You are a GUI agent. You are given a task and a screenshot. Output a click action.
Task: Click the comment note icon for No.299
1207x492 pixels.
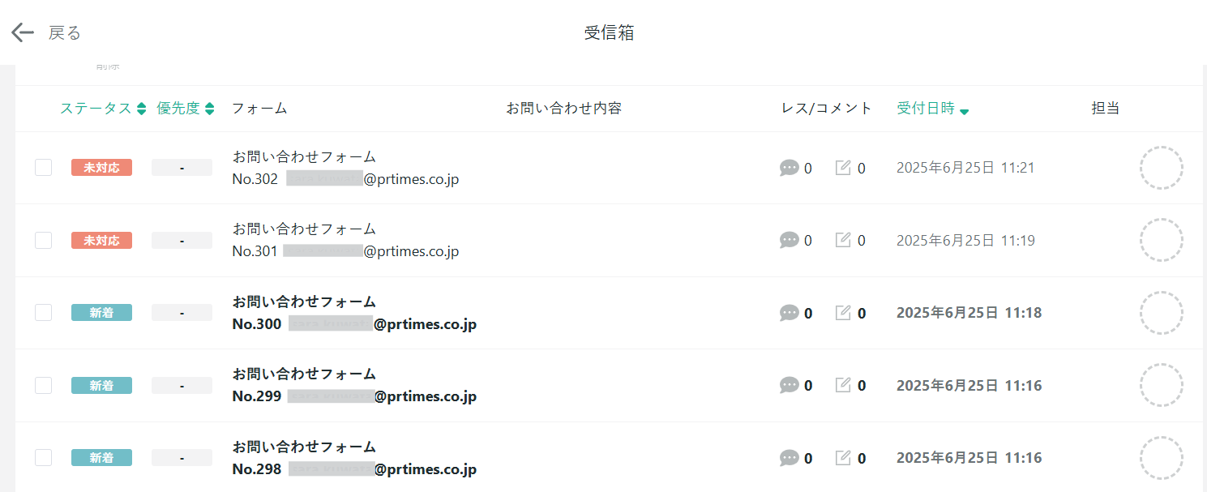click(x=843, y=385)
